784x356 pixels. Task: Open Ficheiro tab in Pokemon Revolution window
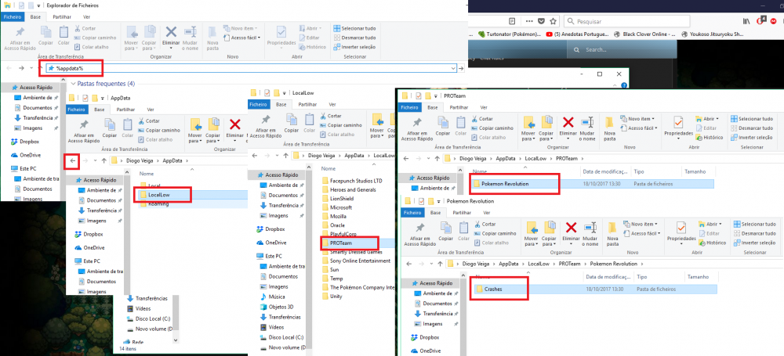click(x=412, y=212)
